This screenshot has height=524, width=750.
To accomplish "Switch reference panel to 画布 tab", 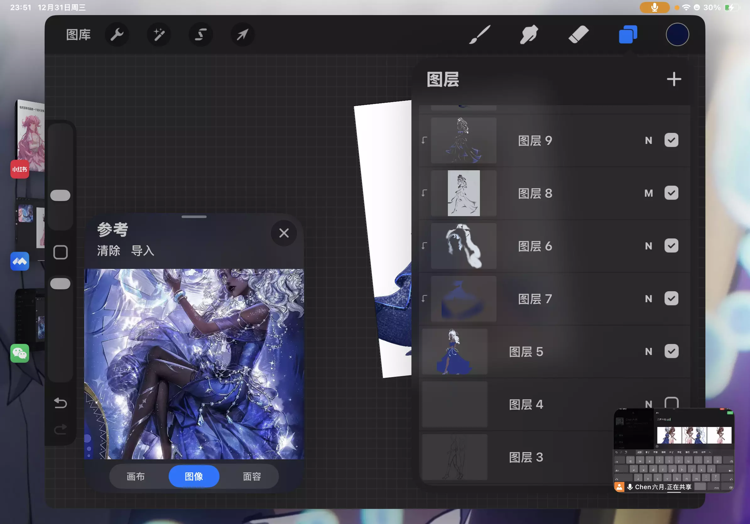I will [136, 476].
